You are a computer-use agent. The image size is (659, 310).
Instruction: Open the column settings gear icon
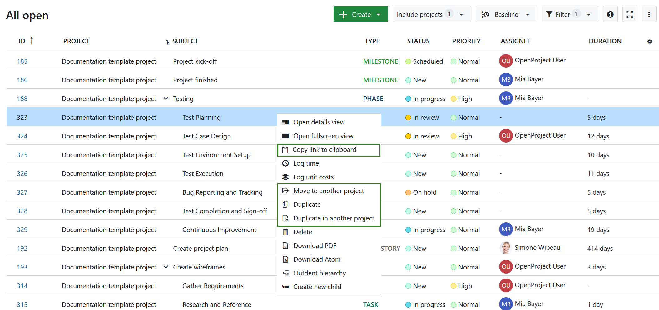point(650,41)
